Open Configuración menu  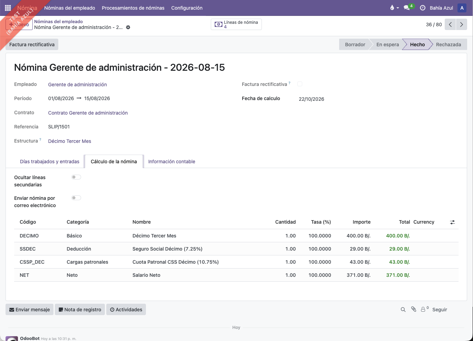tap(187, 8)
